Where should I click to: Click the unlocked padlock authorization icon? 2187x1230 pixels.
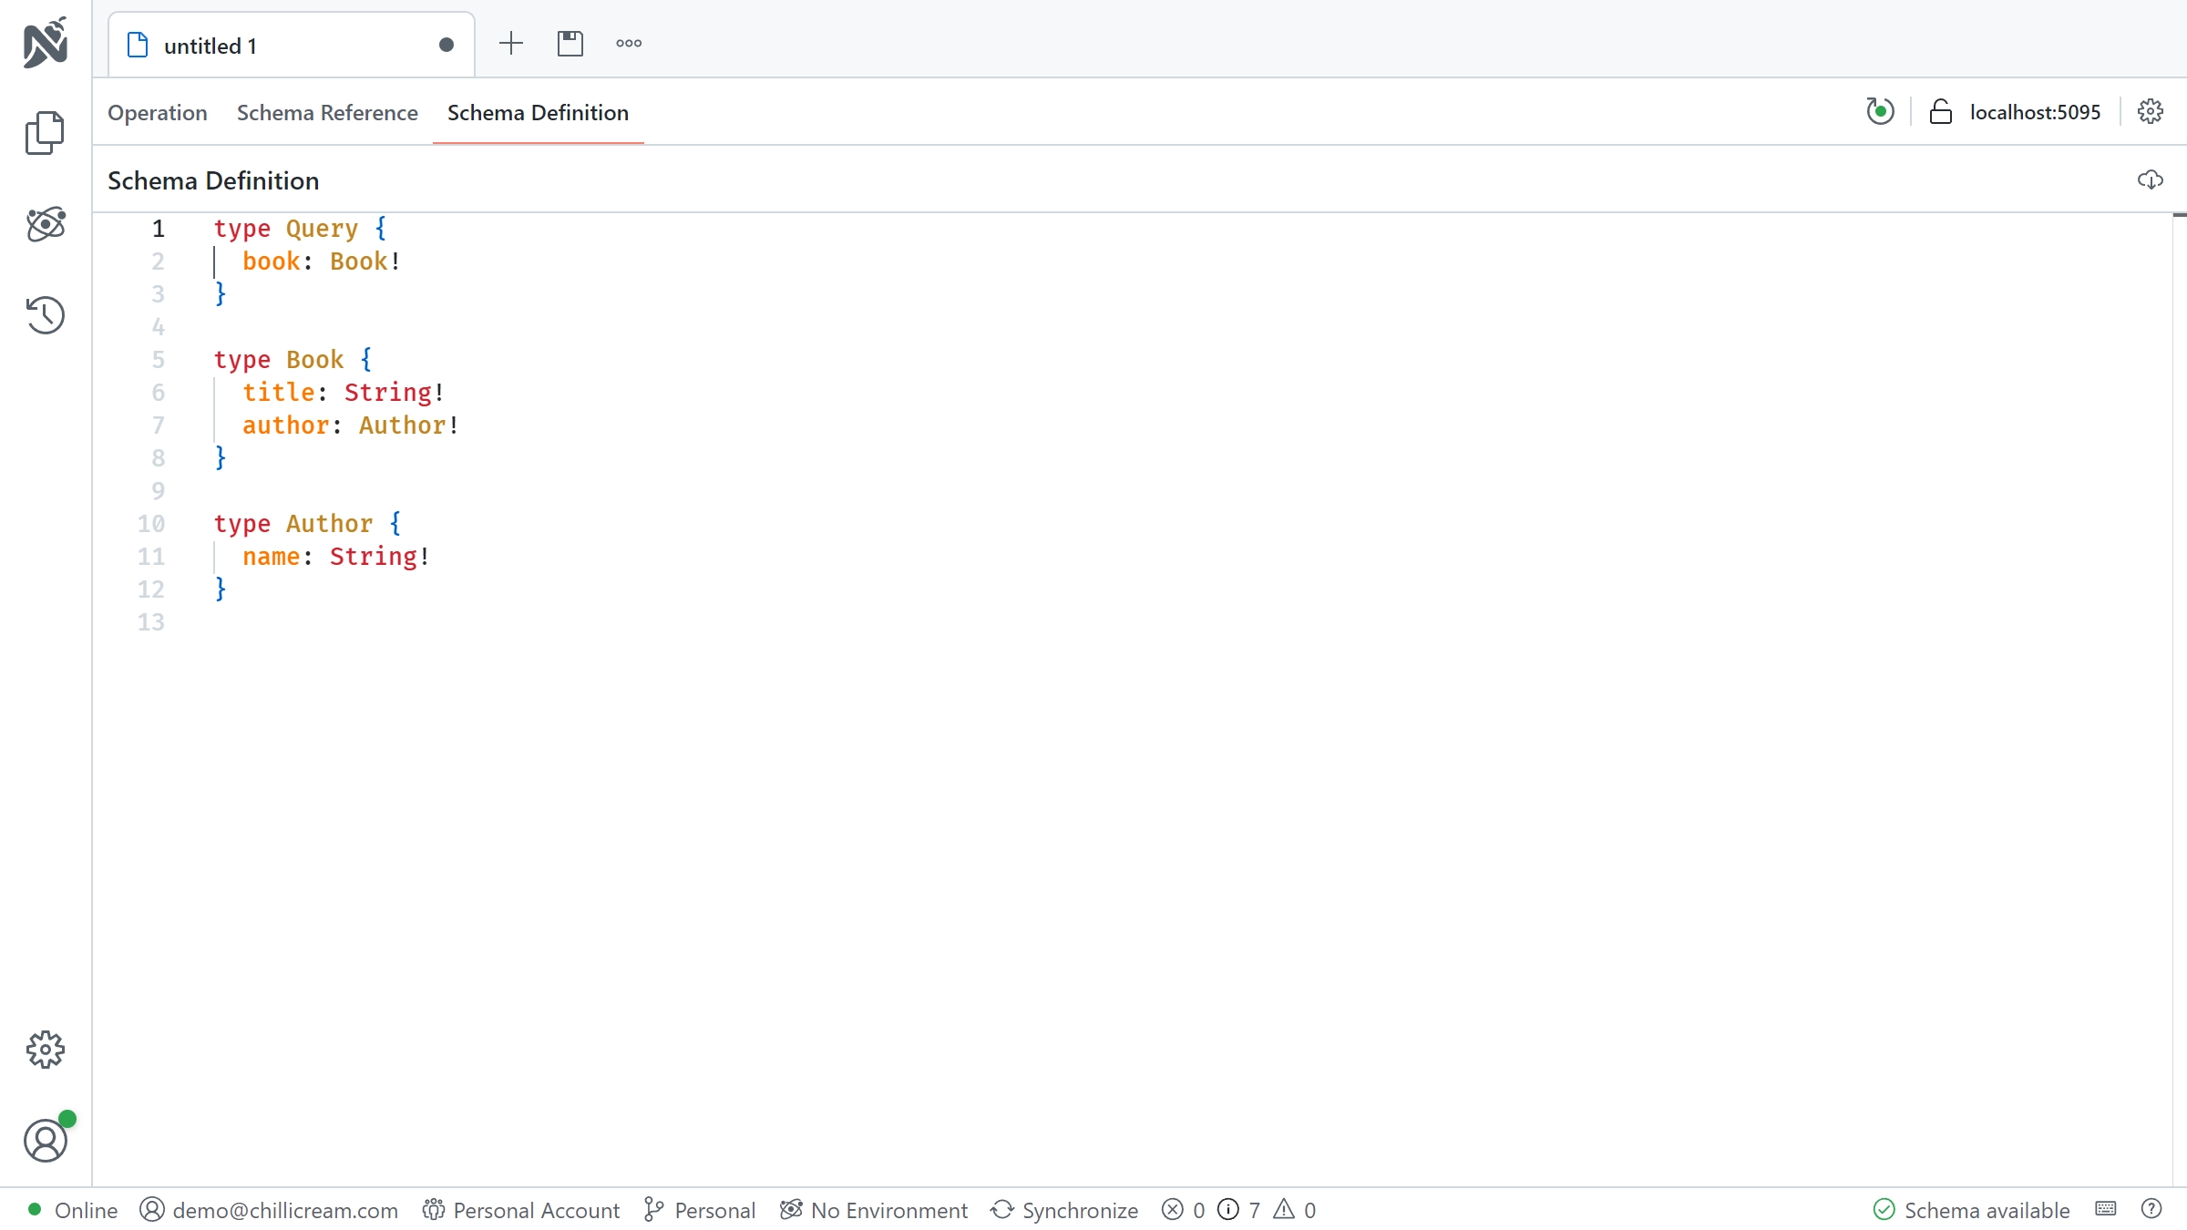(x=1941, y=111)
